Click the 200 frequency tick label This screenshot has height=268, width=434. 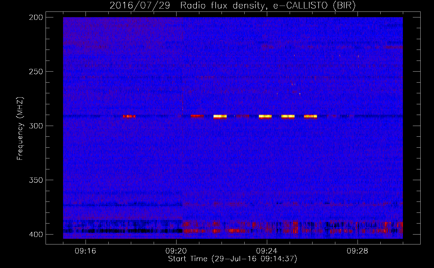coord(36,17)
